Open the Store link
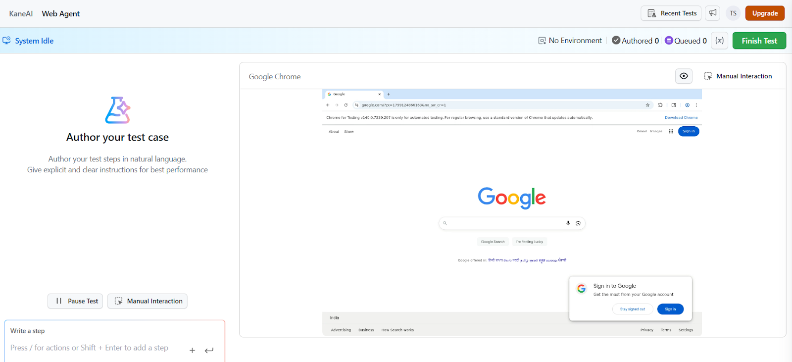The height and width of the screenshot is (362, 792). 349,132
